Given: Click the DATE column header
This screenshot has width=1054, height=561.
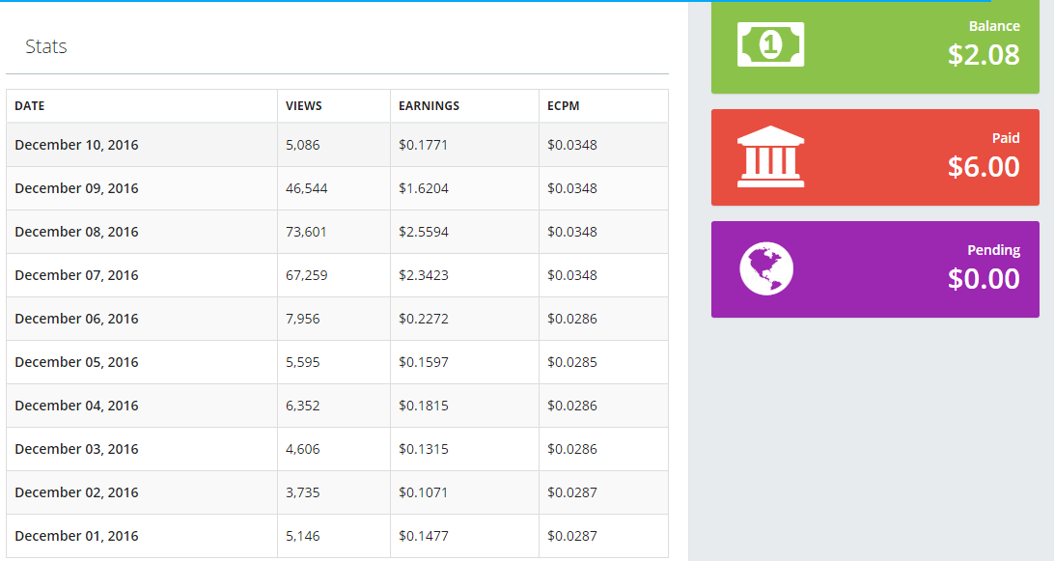Looking at the screenshot, I should pyautogui.click(x=30, y=105).
